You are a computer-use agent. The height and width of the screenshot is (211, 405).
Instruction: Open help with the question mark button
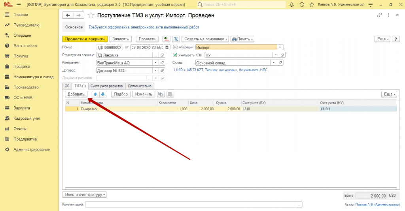point(396,39)
